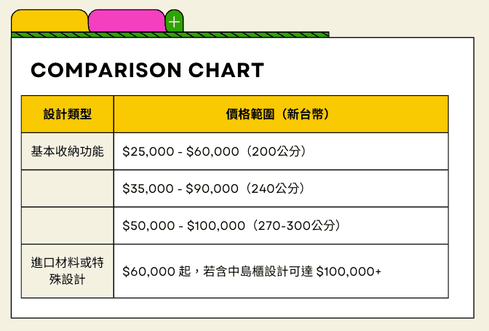Click the （270-300公分）size text
This screenshot has height=331, width=489.
(x=293, y=226)
